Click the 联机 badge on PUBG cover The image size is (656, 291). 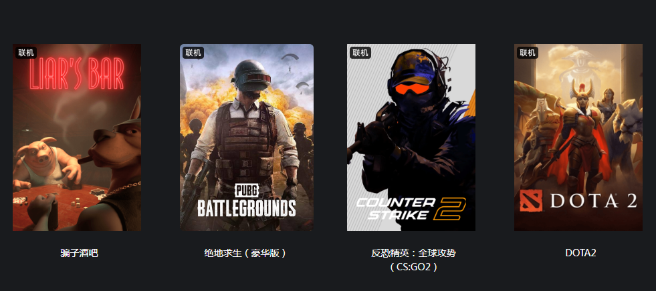coord(193,53)
